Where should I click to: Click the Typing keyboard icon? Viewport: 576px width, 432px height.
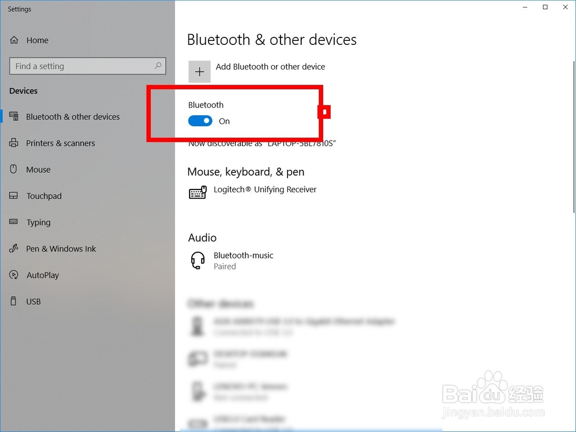(14, 222)
